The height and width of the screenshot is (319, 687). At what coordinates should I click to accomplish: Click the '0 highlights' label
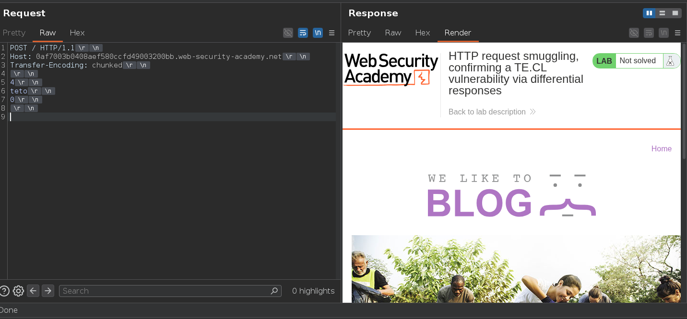coord(313,291)
